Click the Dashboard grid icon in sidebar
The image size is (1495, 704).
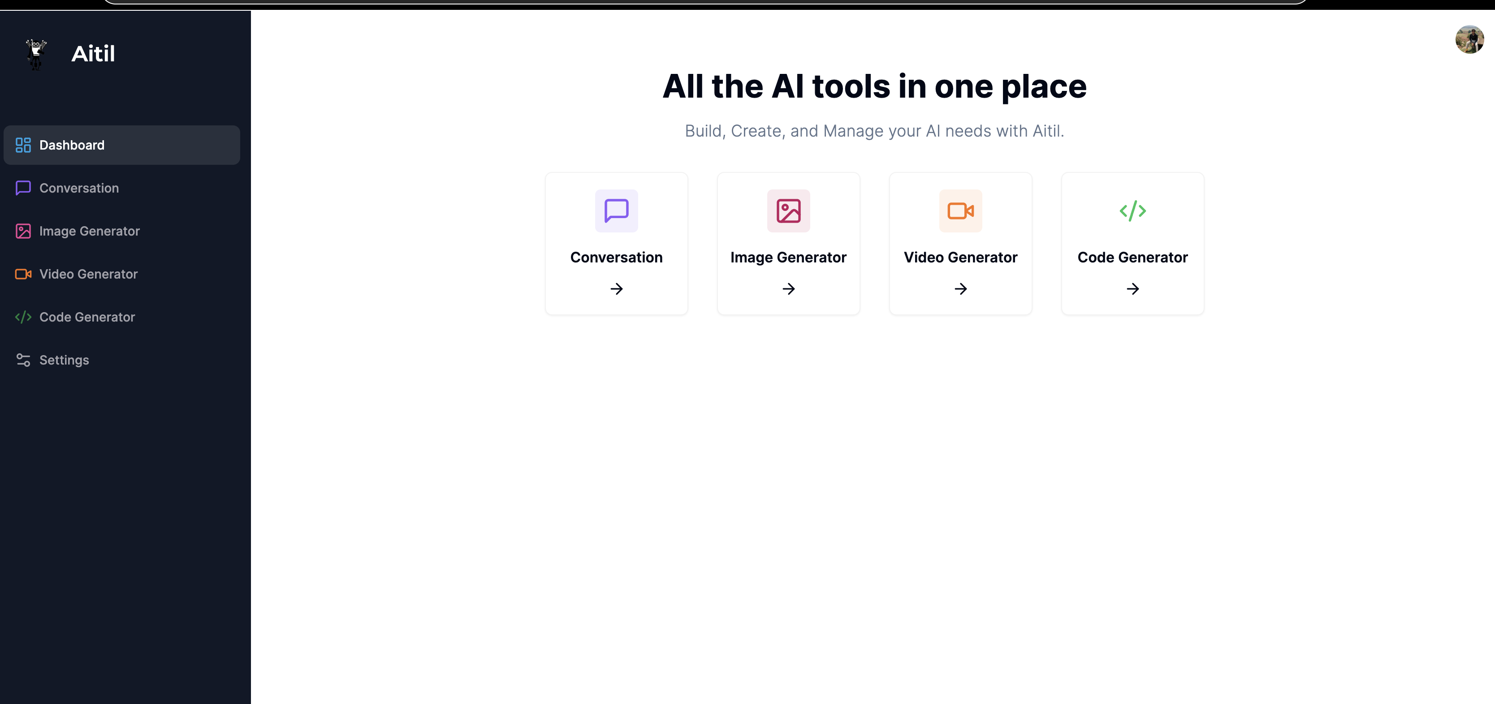[23, 145]
